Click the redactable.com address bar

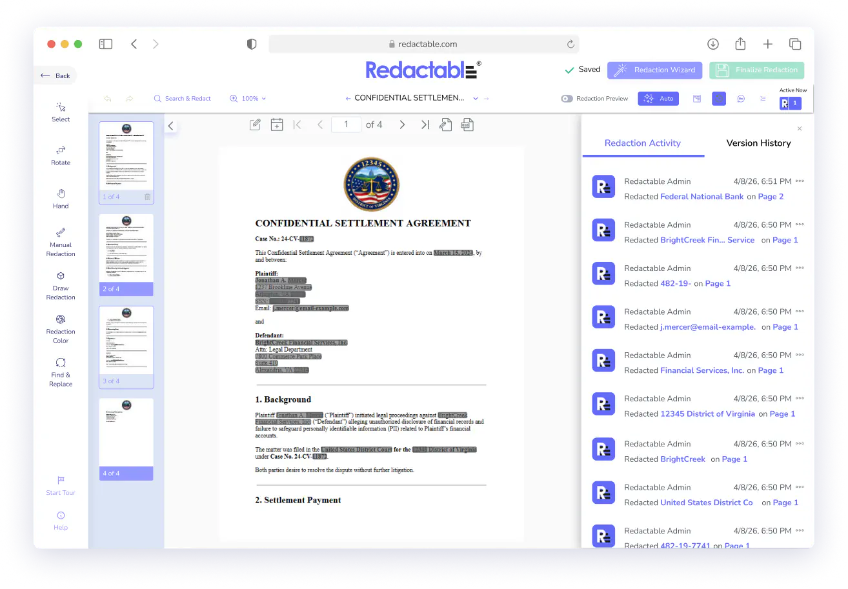click(x=424, y=44)
